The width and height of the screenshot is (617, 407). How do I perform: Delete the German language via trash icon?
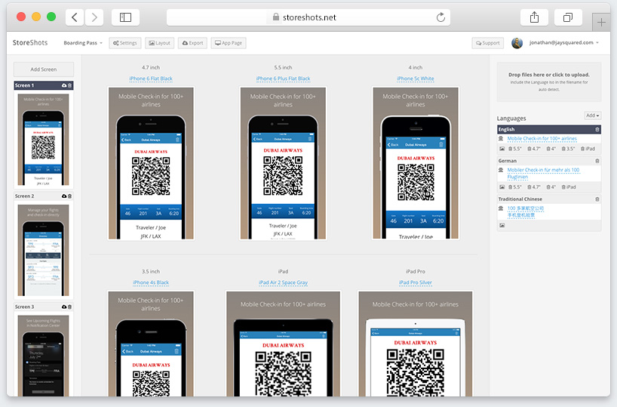597,162
